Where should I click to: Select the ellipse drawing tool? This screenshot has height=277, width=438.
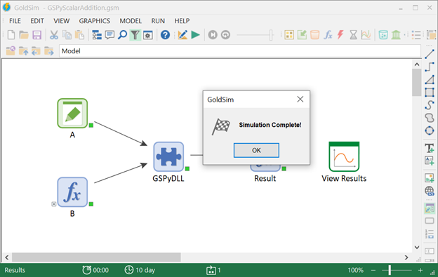pyautogui.click(x=430, y=130)
